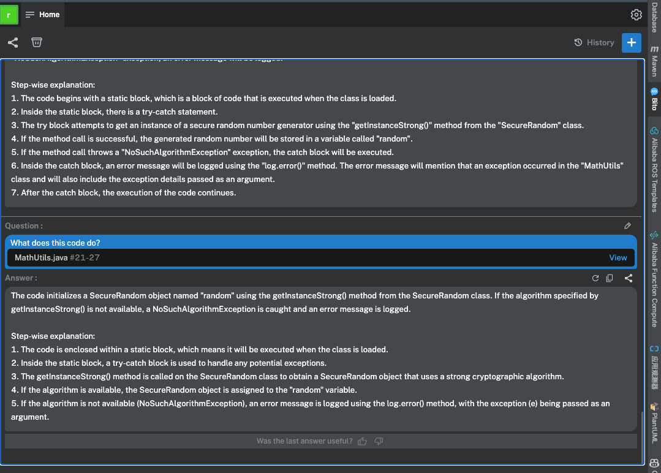Give a thumbs down to the last answer
This screenshot has width=661, height=473.
coord(379,441)
